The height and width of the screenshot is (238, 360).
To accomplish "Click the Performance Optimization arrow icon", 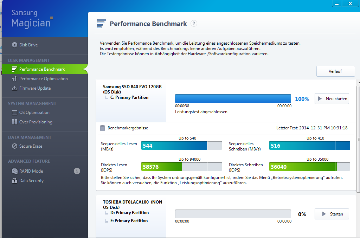I will click(x=14, y=78).
